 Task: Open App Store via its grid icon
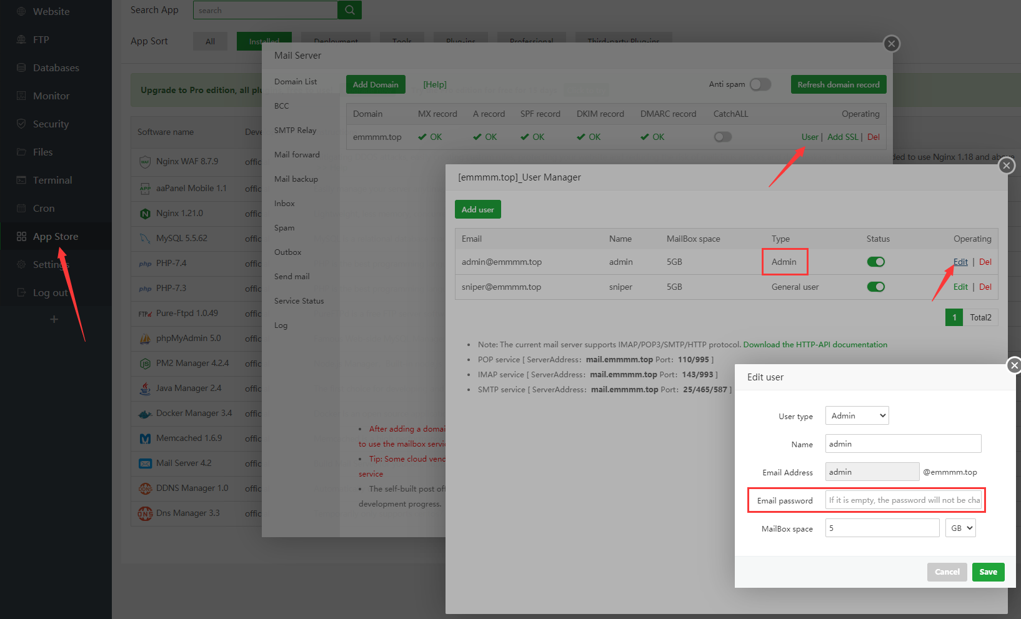coord(21,236)
